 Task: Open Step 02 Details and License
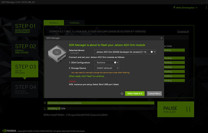25,49
